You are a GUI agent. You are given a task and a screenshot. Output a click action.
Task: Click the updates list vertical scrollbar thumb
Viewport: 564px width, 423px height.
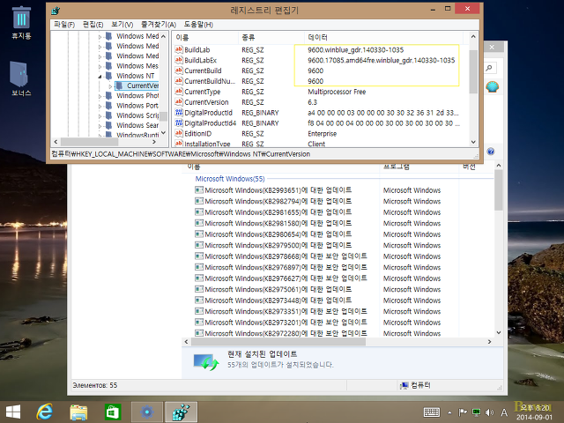499,190
